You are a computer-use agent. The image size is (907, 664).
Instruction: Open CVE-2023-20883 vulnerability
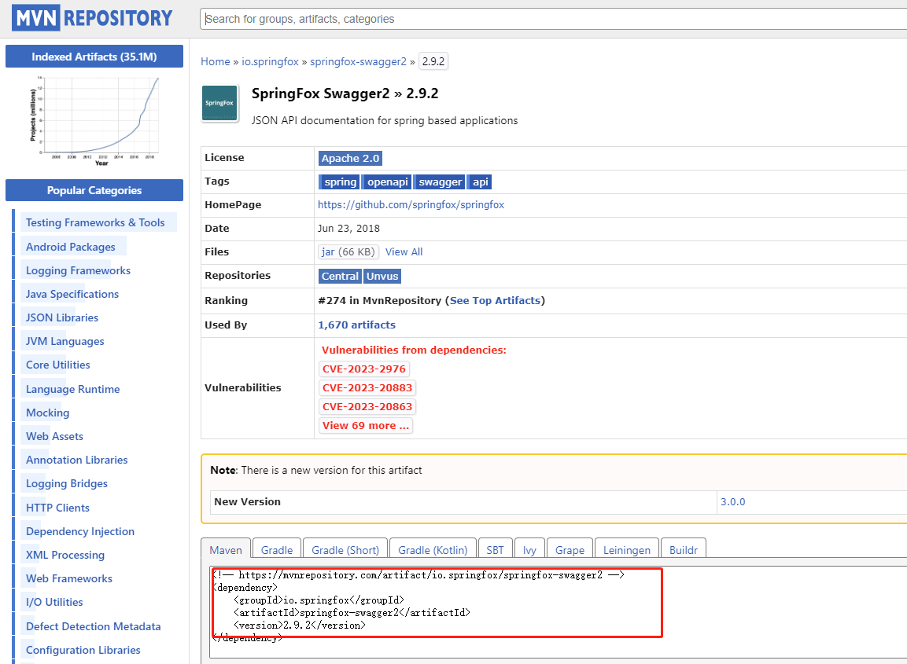coord(367,387)
